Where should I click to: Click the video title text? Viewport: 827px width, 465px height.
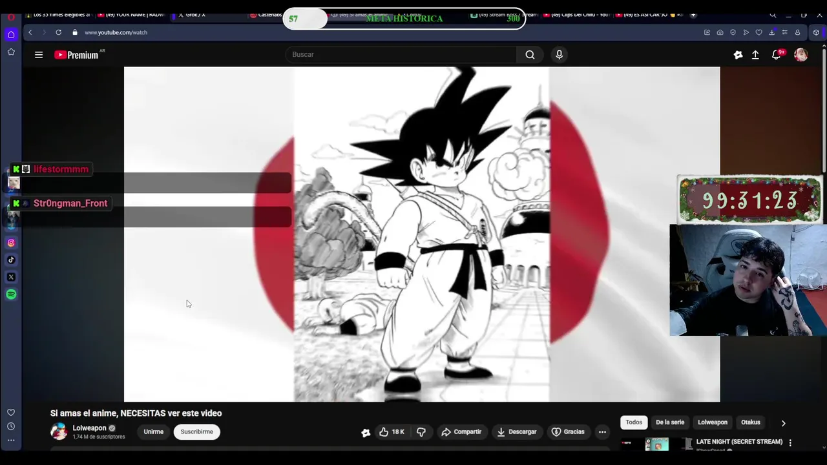(136, 413)
